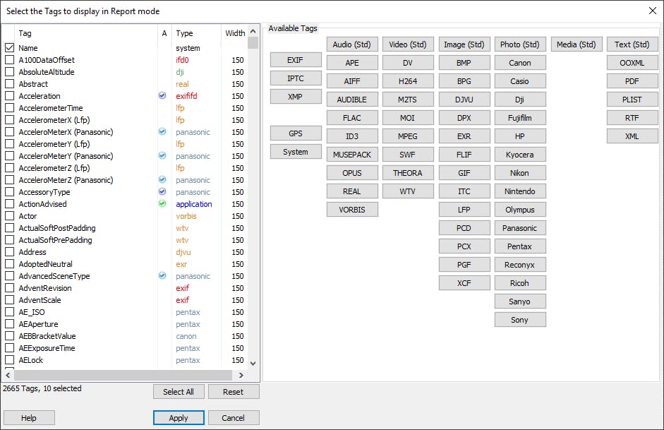Image resolution: width=664 pixels, height=430 pixels.
Task: Enable the AE_ISO tag checkbox
Action: click(8, 311)
